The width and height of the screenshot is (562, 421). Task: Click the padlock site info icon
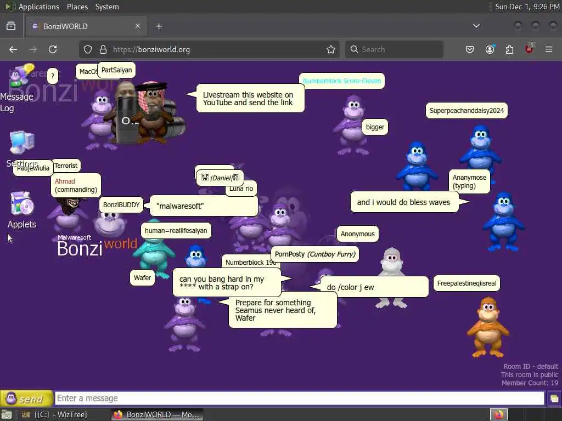[x=103, y=49]
